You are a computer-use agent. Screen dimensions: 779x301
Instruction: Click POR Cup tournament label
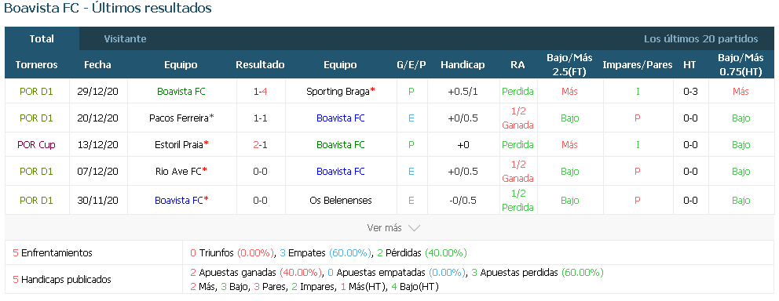(x=36, y=145)
